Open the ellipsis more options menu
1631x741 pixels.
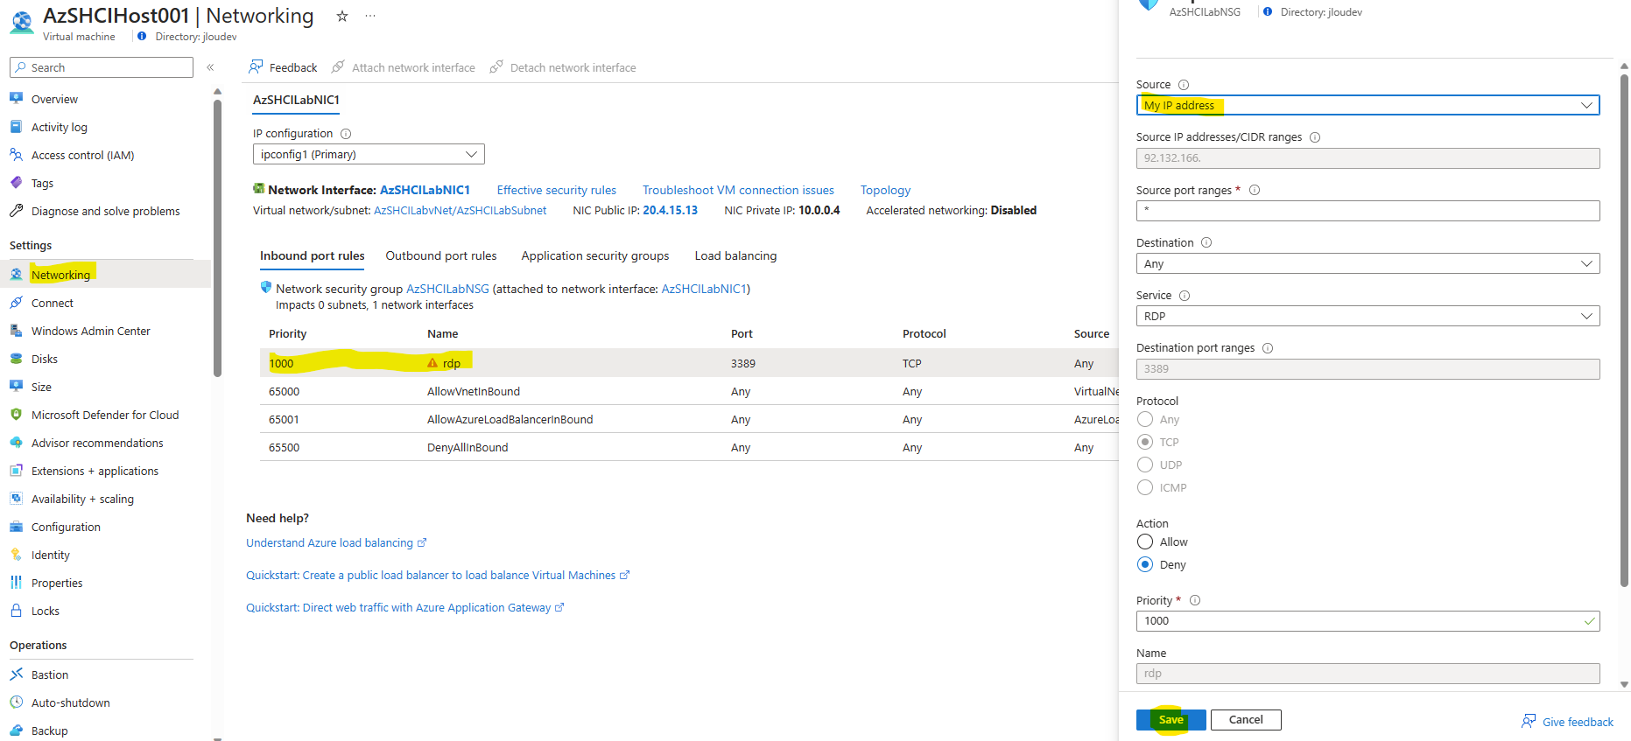point(370,16)
